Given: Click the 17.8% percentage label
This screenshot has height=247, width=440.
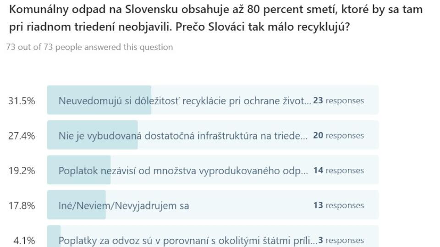Looking at the screenshot, I should pos(22,206).
